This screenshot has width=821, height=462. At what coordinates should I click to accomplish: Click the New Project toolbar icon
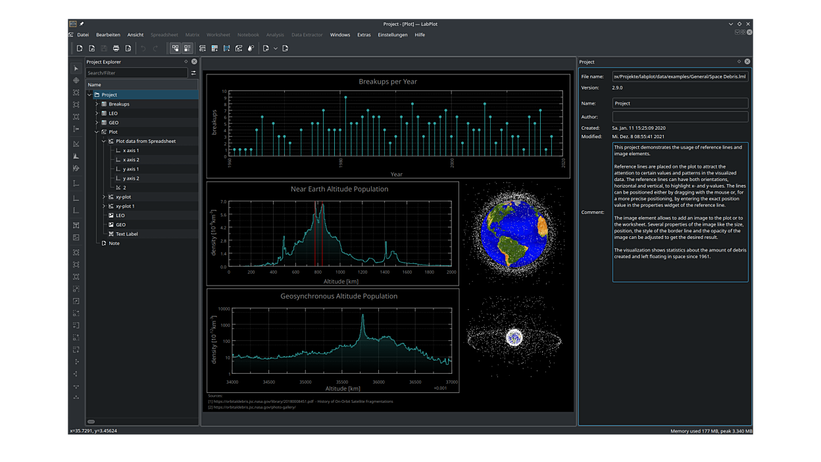click(80, 49)
